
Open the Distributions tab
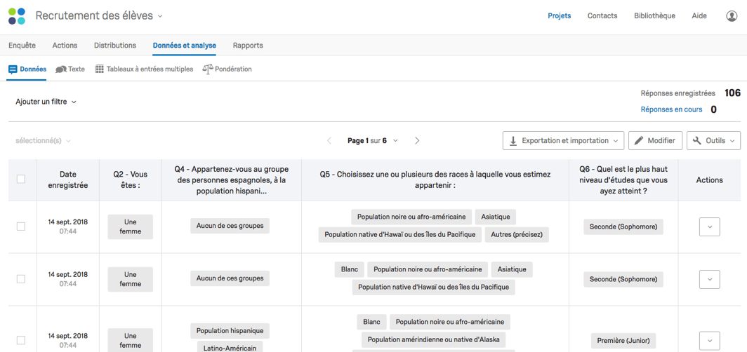pos(115,45)
